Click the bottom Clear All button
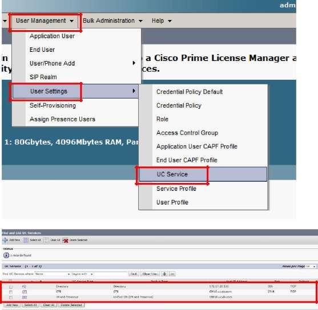Screen dimensions: 318x310 pyautogui.click(x=49, y=305)
